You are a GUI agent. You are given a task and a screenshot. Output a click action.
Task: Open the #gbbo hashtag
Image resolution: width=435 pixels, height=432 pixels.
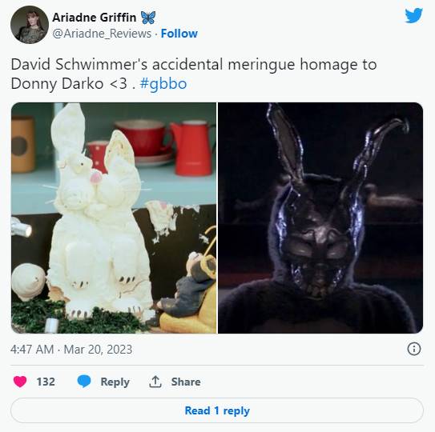pos(163,84)
